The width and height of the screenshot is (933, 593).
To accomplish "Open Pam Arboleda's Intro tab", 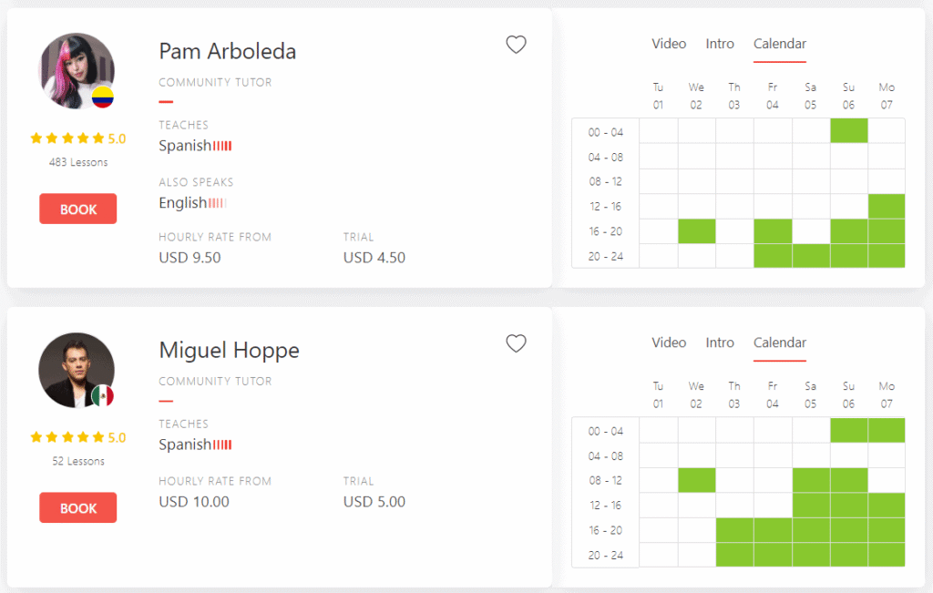I will click(x=720, y=44).
